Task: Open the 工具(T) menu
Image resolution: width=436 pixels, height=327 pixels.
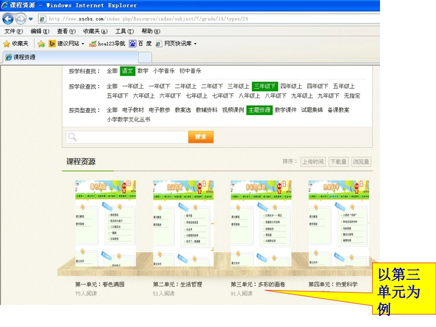Action: [124, 31]
